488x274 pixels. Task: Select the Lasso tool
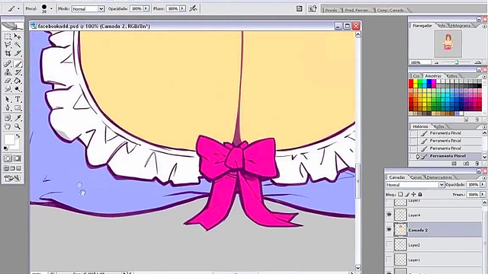[8, 45]
